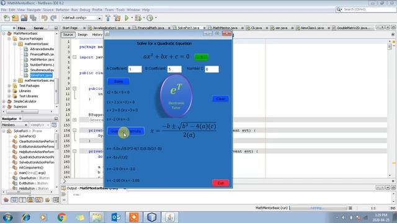Collapse code fold at line 154
This screenshot has height=223, width=397.
(x=74, y=131)
